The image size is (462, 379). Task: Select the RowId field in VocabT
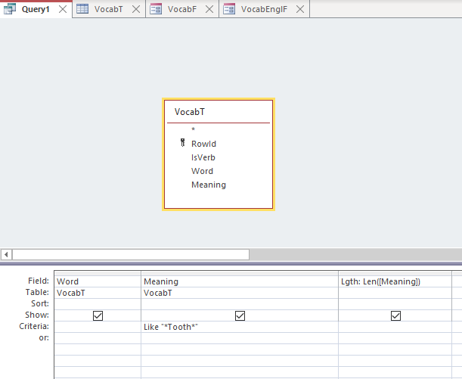(x=203, y=144)
